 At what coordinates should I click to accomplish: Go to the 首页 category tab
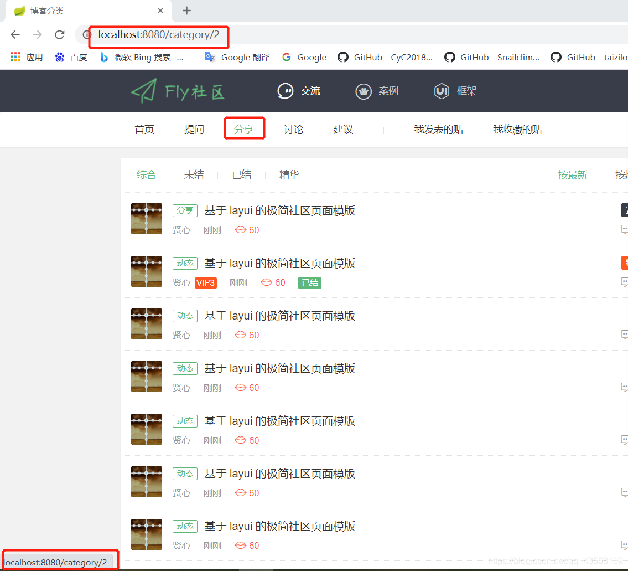coord(144,130)
